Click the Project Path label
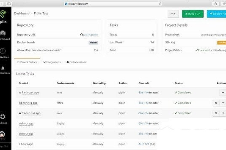 click(172, 34)
